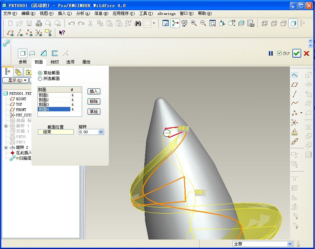This screenshot has width=315, height=249.
Task: Open the 插入 menu
Action: [65, 13]
